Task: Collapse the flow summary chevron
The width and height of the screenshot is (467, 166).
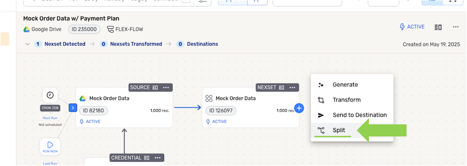Action: click(x=28, y=44)
